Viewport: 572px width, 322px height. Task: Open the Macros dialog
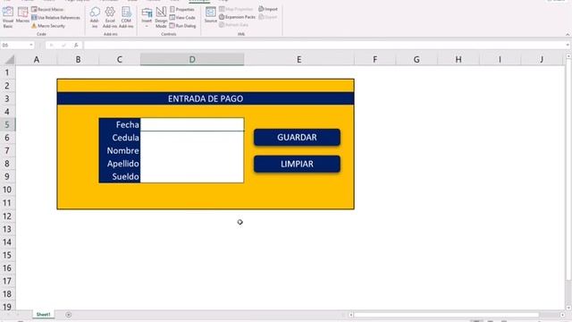pyautogui.click(x=22, y=15)
